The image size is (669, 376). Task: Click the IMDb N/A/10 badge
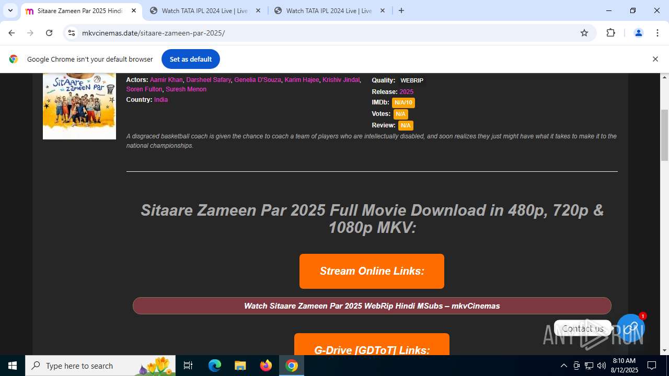click(403, 103)
